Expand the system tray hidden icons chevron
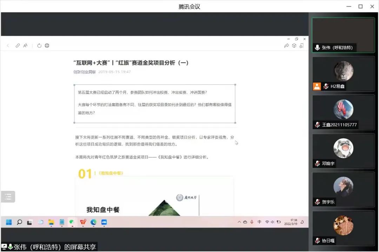The height and width of the screenshot is (252, 379). coord(239,222)
